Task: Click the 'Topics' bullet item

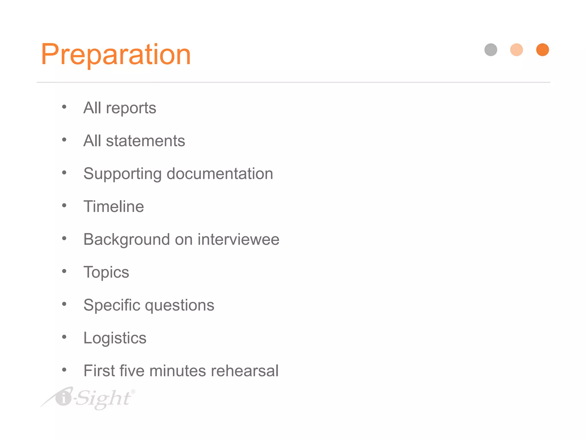Action: point(106,272)
